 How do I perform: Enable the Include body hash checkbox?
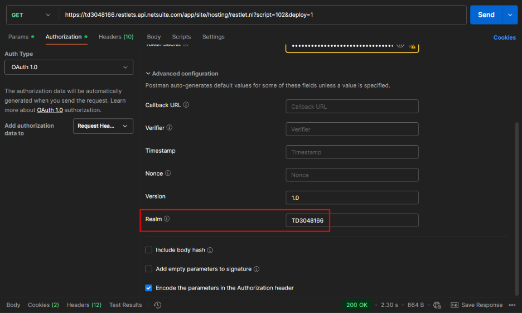point(148,250)
